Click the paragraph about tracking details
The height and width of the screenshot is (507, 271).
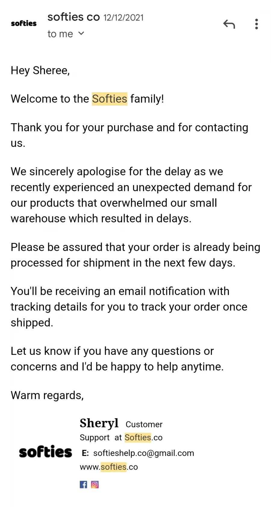click(x=129, y=307)
